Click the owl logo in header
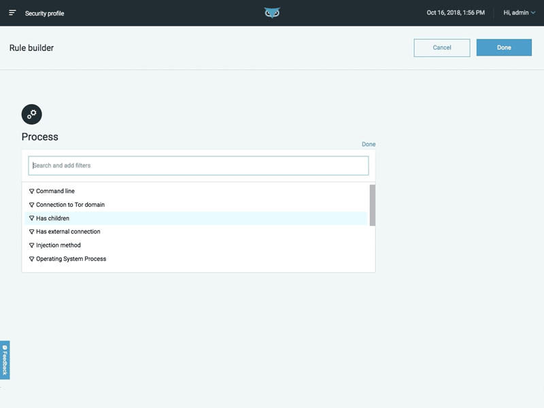 (272, 12)
